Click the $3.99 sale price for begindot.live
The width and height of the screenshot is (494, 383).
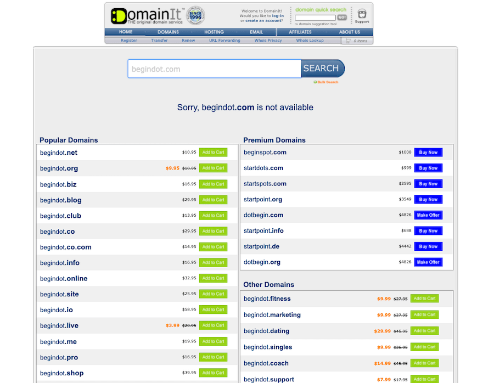point(172,325)
